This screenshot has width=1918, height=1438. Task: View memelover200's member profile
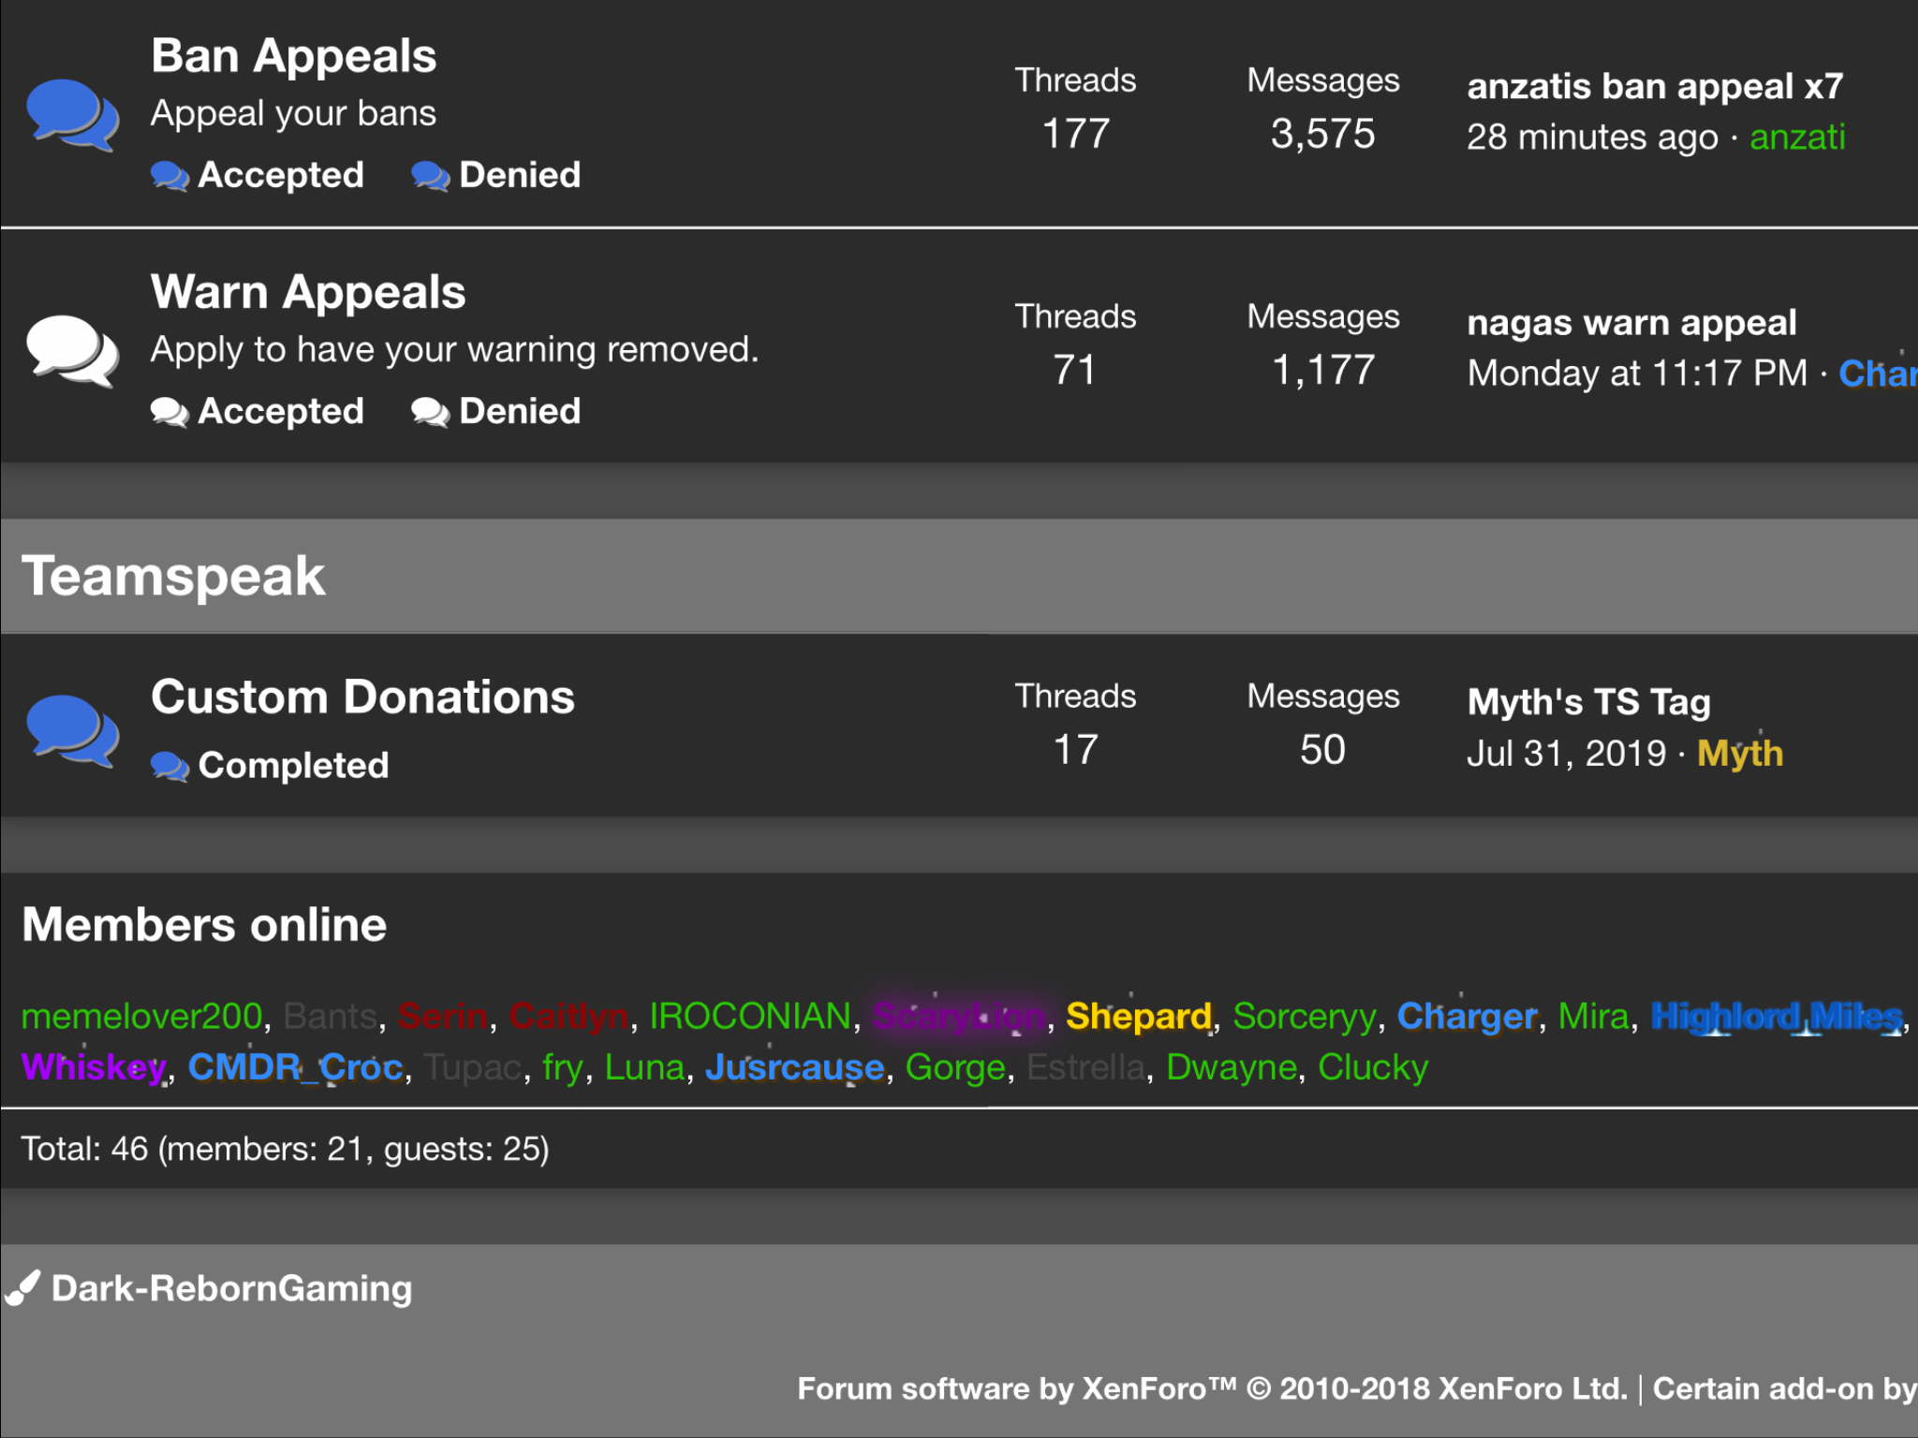tap(141, 1017)
